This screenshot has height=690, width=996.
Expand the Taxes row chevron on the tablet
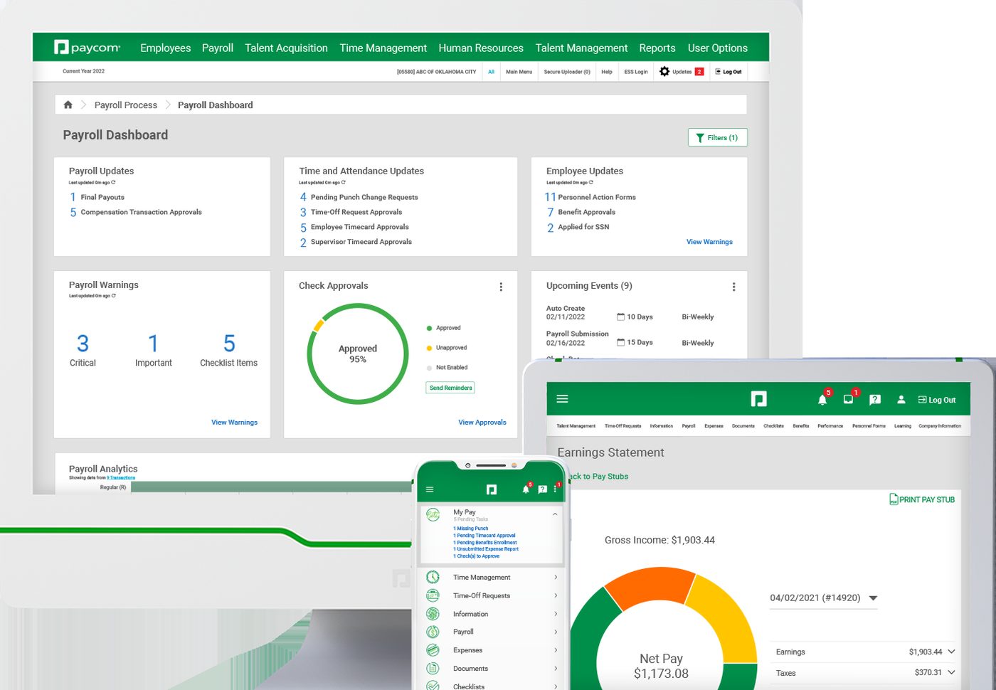click(951, 672)
